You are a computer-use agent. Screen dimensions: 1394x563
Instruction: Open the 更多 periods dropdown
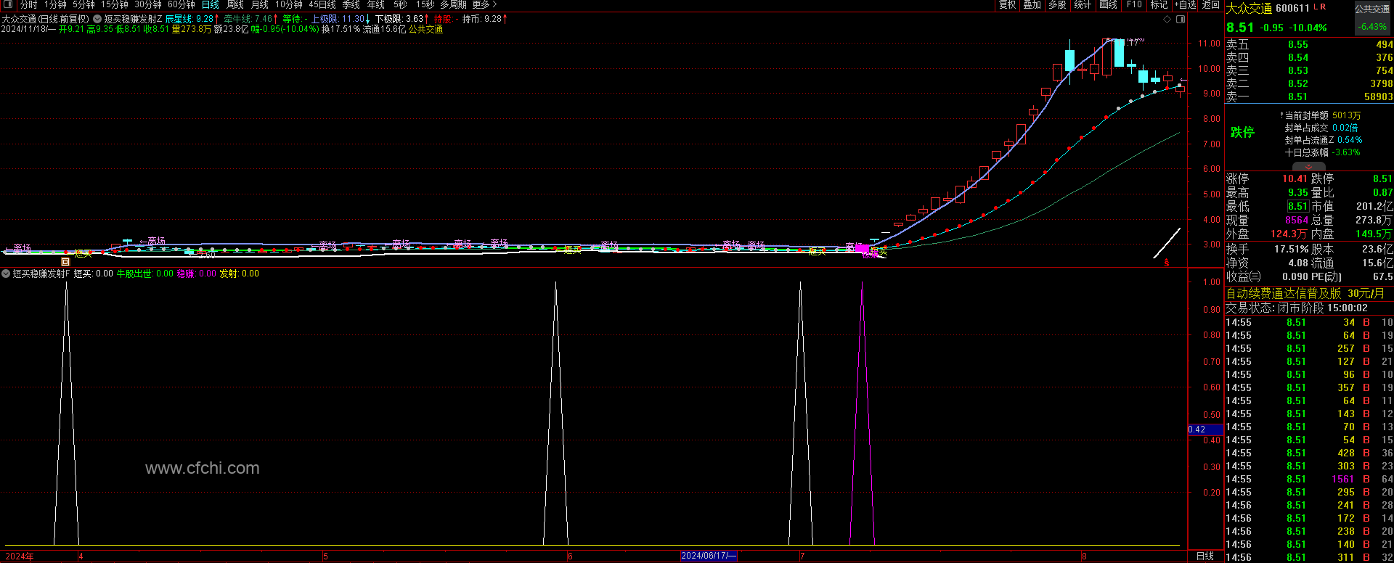click(x=484, y=4)
